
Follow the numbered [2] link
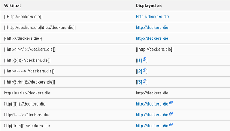(139, 71)
